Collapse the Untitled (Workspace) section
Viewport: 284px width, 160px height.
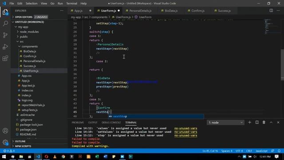point(29,22)
